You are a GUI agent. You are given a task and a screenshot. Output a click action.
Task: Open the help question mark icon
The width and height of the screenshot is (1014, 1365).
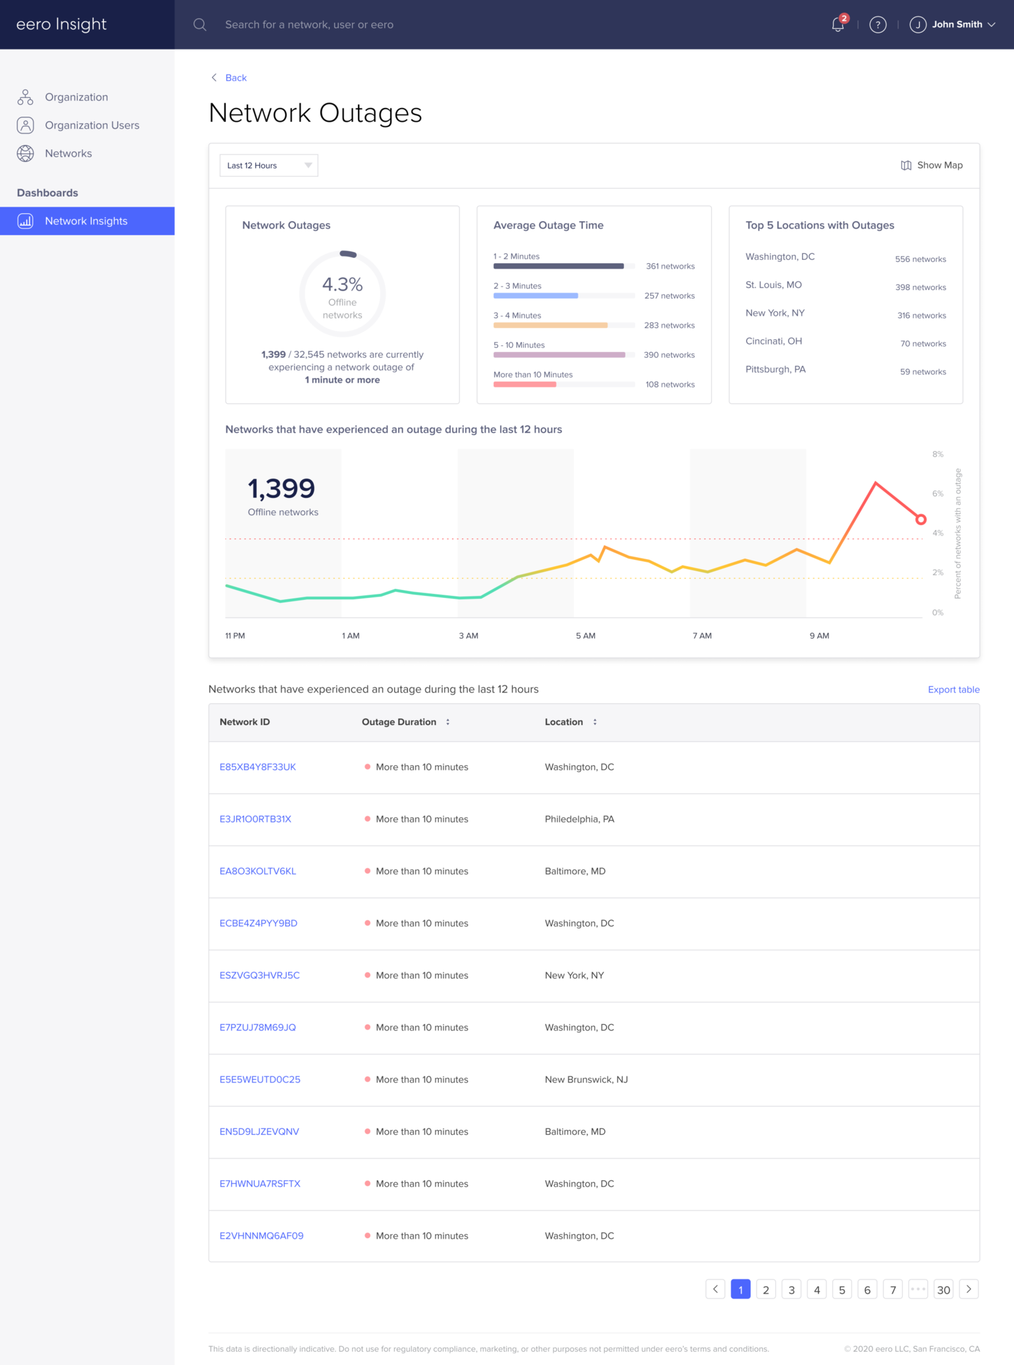(877, 25)
